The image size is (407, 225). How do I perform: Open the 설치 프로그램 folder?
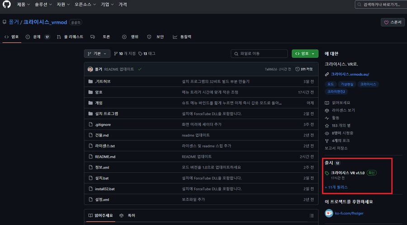(x=107, y=113)
